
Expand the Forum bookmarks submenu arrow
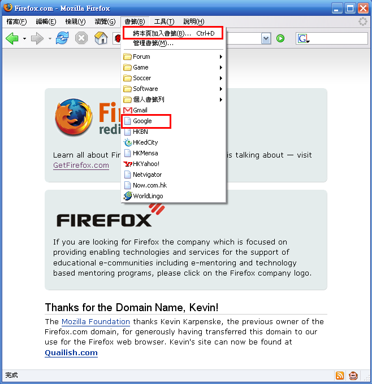coord(221,57)
